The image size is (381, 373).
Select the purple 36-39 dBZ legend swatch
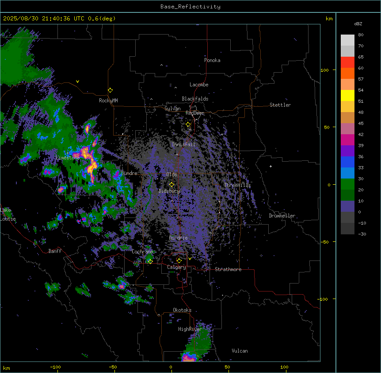(347, 151)
